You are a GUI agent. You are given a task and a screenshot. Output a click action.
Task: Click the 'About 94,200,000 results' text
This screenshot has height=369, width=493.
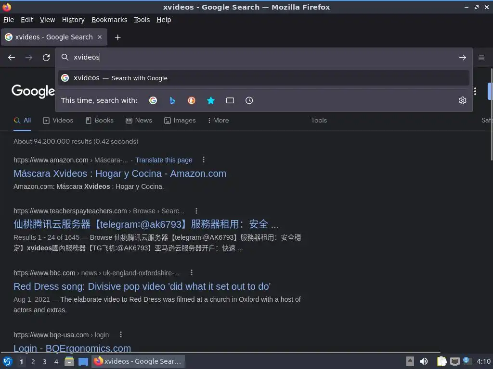[x=76, y=142]
